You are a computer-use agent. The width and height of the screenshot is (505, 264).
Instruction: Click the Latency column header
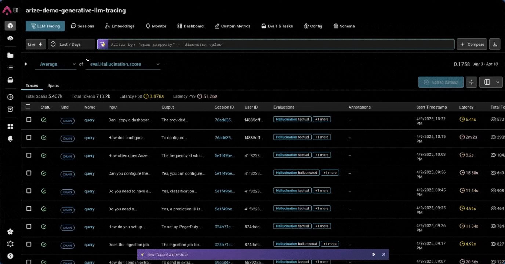[466, 107]
